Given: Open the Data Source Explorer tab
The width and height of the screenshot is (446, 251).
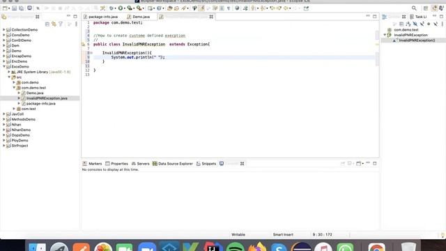Looking at the screenshot, I should 173,164.
